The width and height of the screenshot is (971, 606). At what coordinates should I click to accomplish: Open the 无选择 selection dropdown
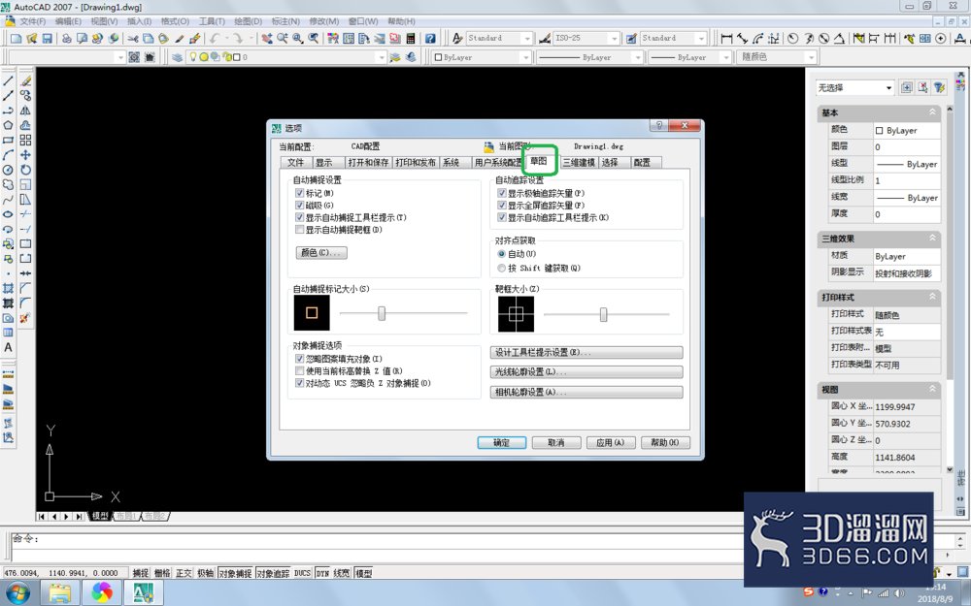tap(888, 88)
